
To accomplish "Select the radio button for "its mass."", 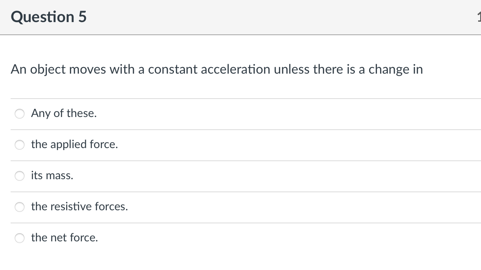I will pos(19,176).
